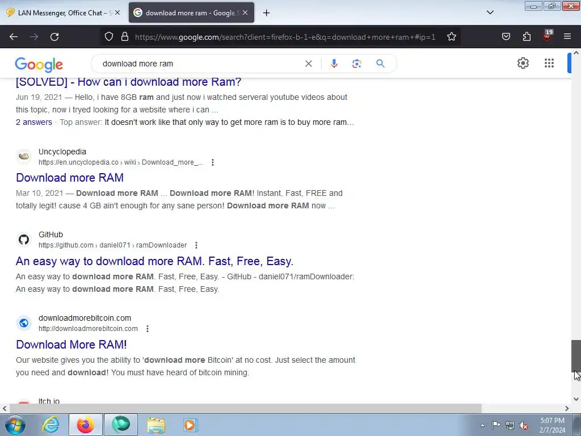581x436 pixels.
Task: Focus the URL address bar
Action: 285,37
